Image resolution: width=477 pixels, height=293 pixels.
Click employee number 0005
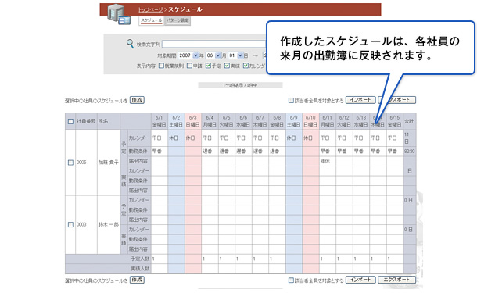81,163
